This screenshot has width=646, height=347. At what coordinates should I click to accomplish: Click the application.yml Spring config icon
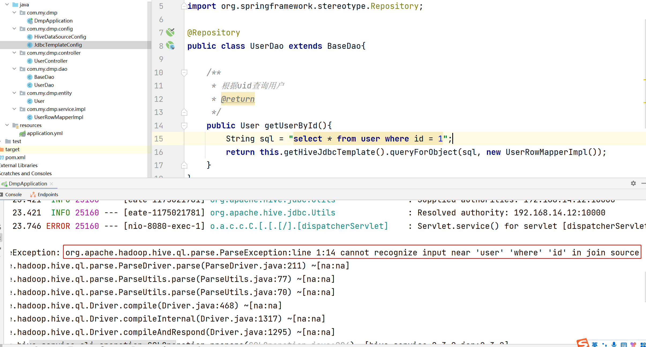coord(23,133)
